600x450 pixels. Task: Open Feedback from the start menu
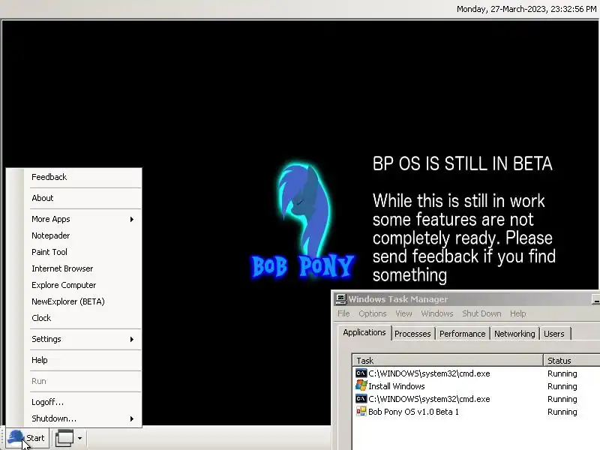[83, 177]
